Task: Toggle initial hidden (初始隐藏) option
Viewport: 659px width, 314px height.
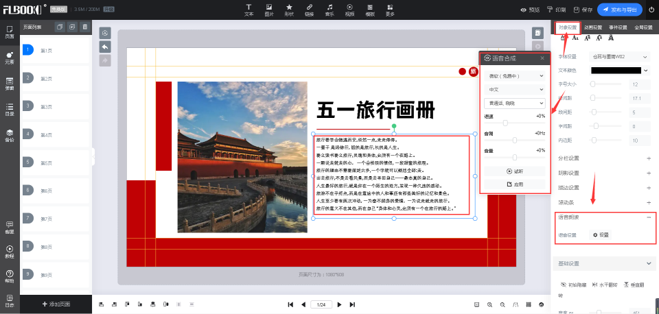Action: click(573, 285)
